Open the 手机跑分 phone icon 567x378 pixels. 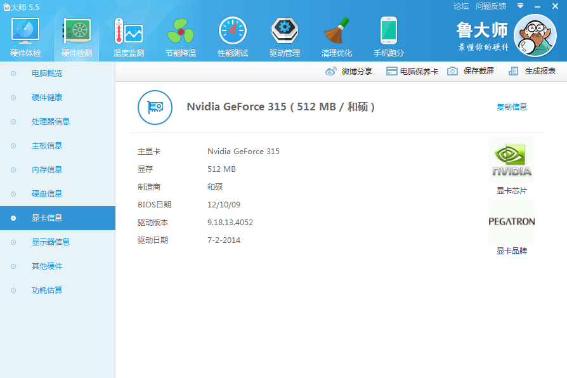click(388, 32)
